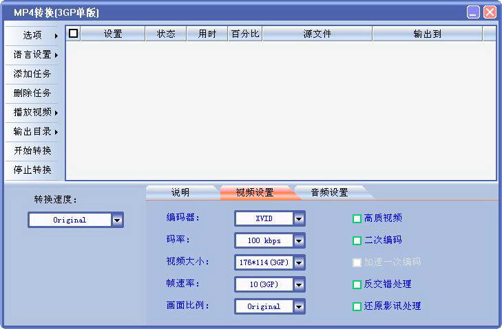Image resolution: width=502 pixels, height=329 pixels.
Task: Click the 10(3GP) frame rate field
Action: (264, 284)
